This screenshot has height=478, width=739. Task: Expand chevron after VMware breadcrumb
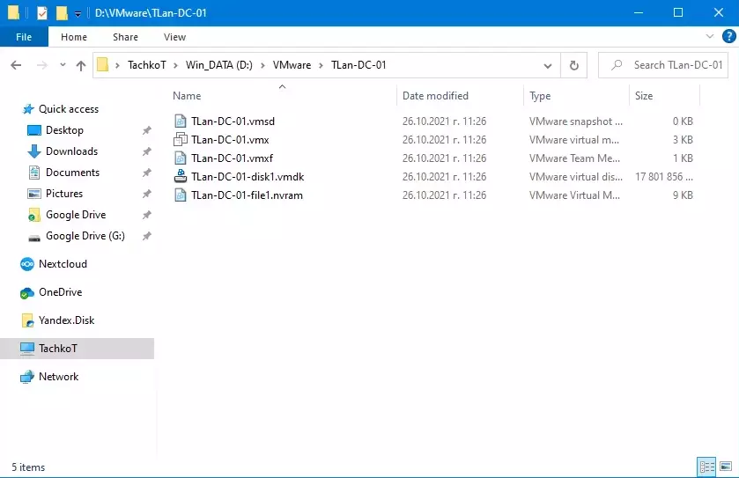[321, 65]
